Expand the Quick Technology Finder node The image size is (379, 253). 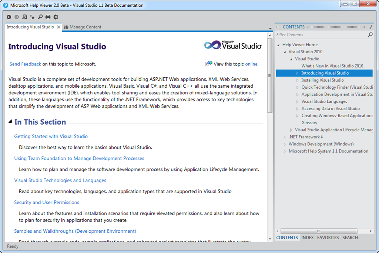pyautogui.click(x=297, y=87)
